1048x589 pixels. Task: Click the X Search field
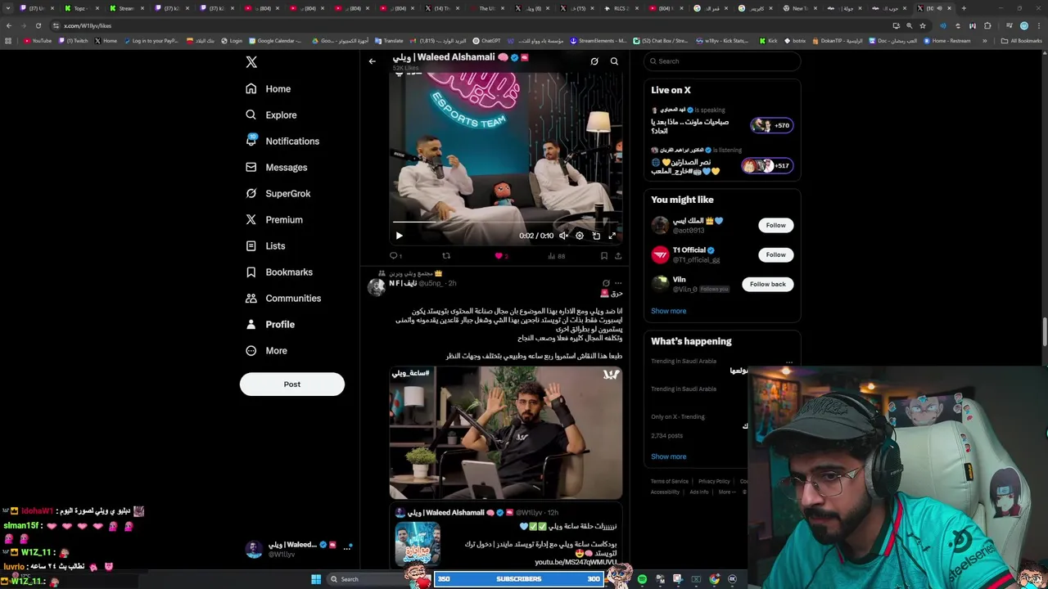tap(720, 61)
